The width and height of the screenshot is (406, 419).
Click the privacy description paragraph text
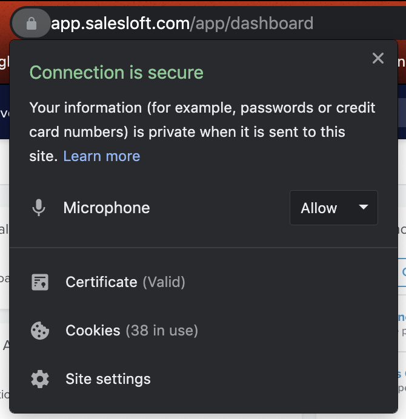point(202,120)
